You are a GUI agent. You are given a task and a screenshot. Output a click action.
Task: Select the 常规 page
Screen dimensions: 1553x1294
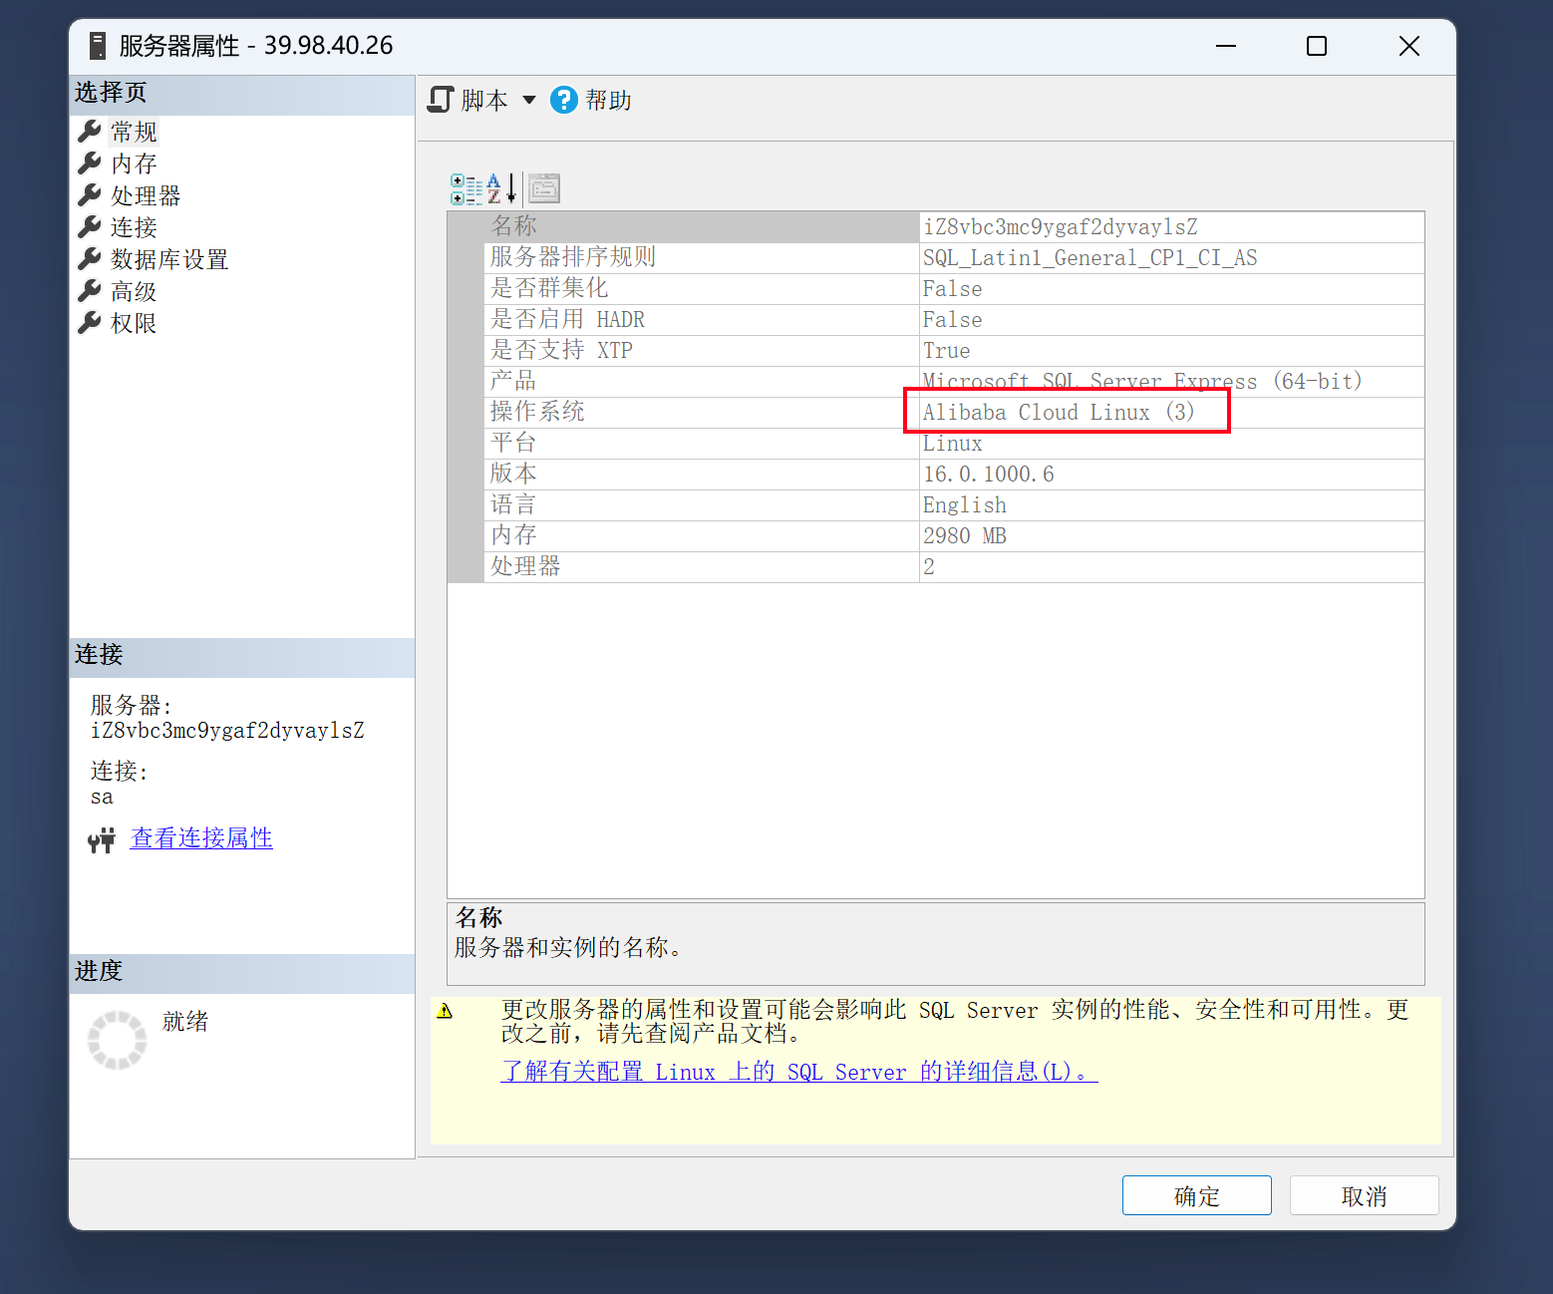(x=134, y=132)
